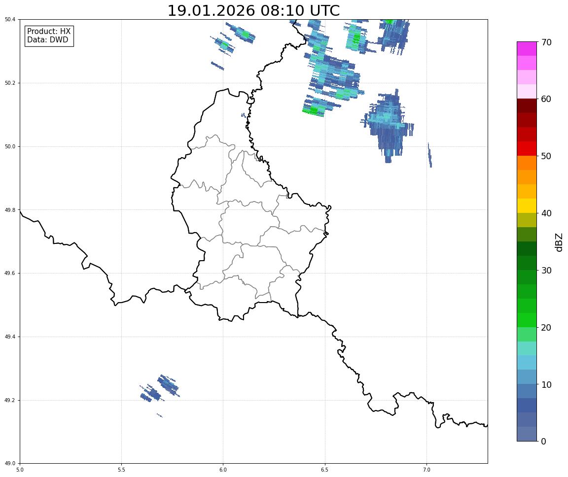This screenshot has height=477, width=568.
Task: Click the longitude axis label 7.0
Action: (x=426, y=470)
